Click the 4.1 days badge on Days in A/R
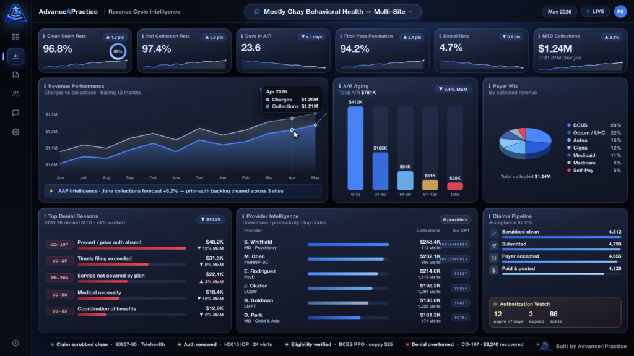Screen dimensions: 634x356 click(311, 36)
